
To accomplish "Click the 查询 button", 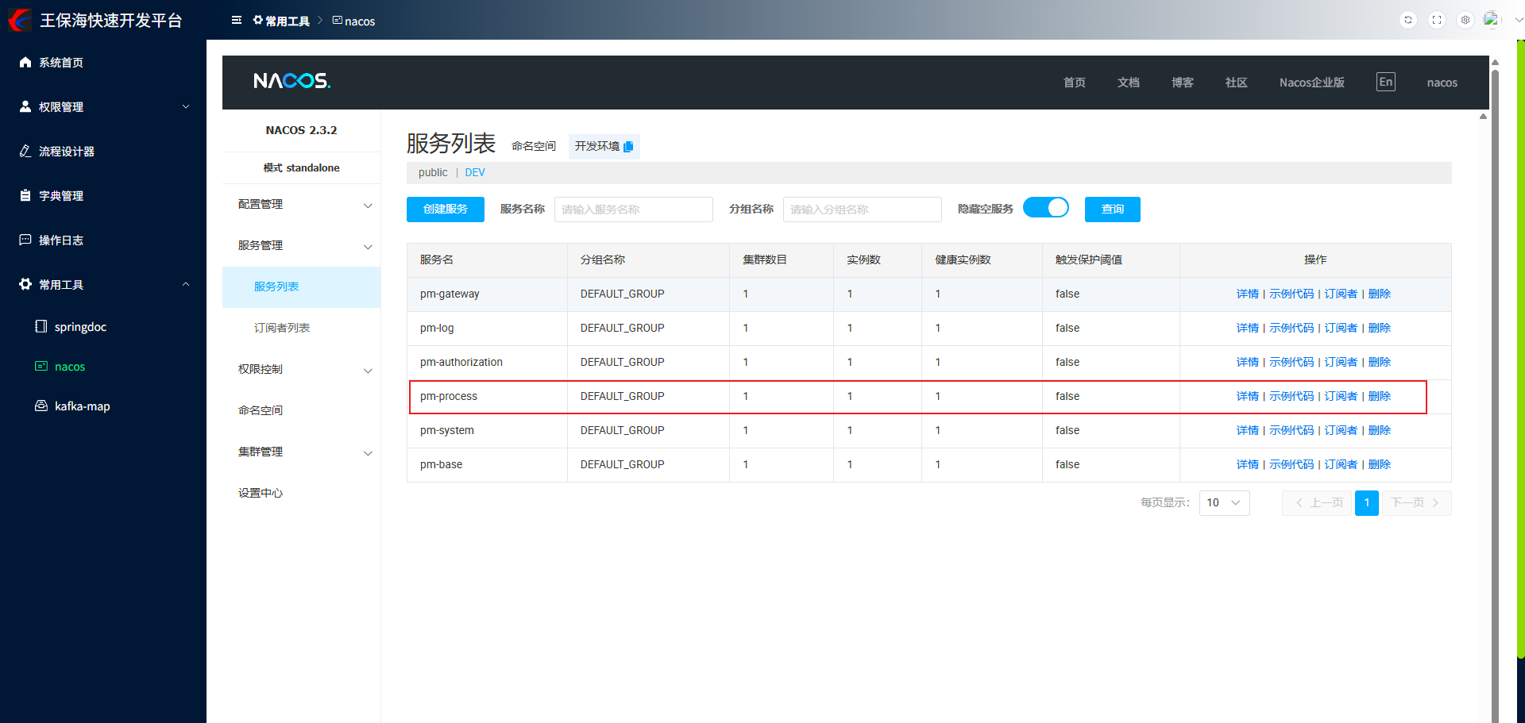I will [1113, 209].
